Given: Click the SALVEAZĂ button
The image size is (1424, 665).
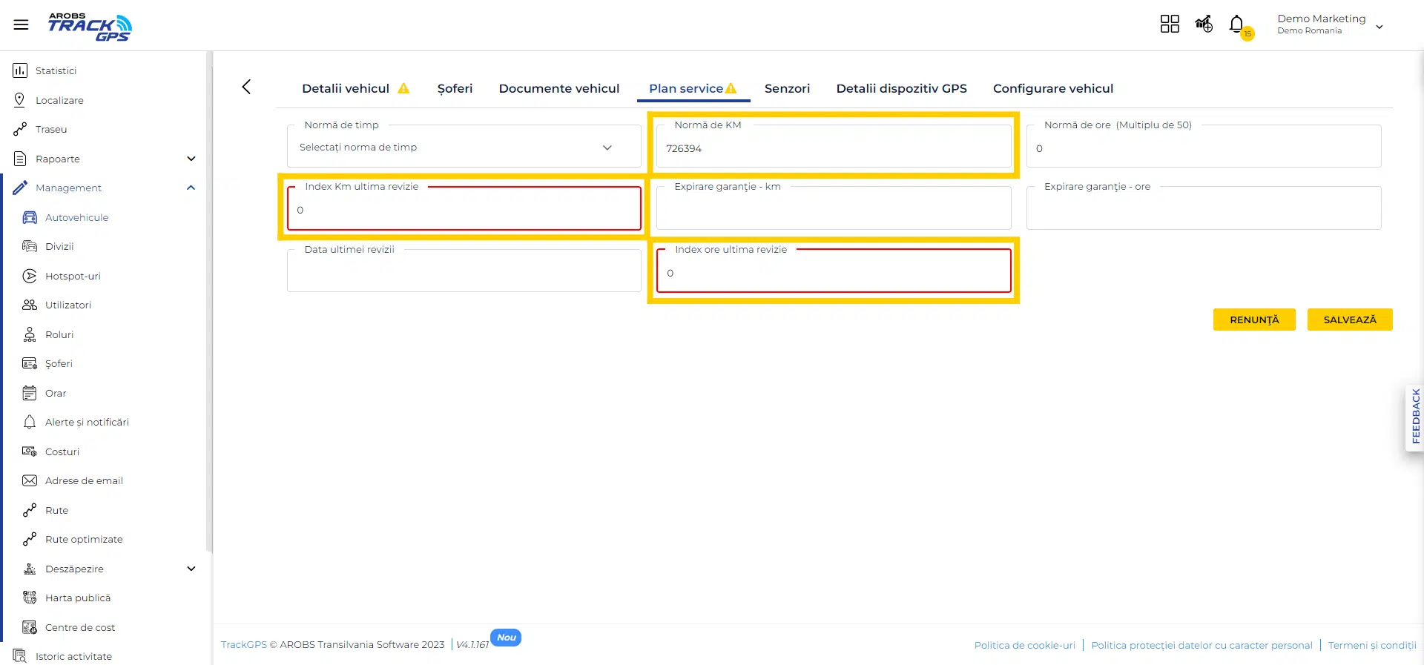Looking at the screenshot, I should (x=1350, y=320).
